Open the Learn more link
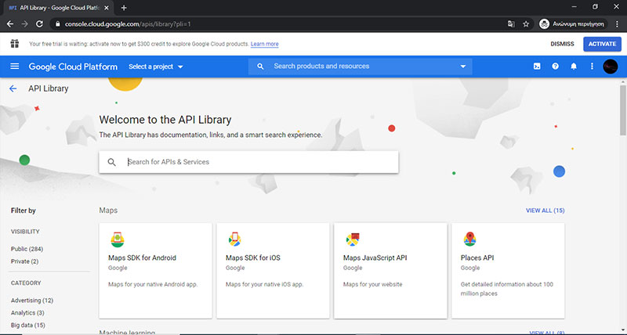Viewport: 627px width, 335px height. 264,44
